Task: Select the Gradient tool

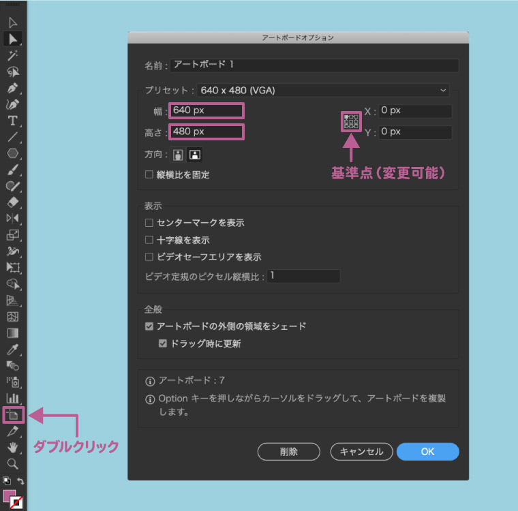Action: (12, 333)
